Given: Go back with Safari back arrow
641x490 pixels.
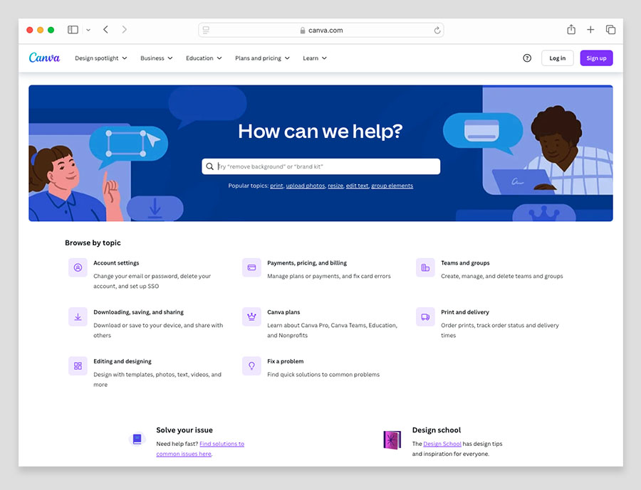Looking at the screenshot, I should 105,29.
